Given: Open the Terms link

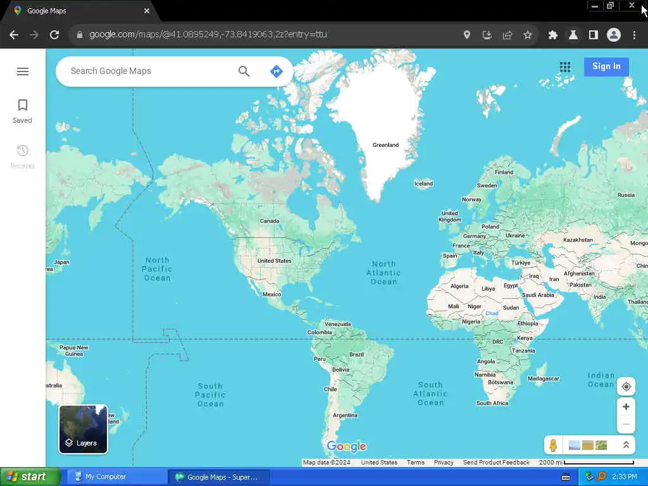Looking at the screenshot, I should [x=415, y=462].
